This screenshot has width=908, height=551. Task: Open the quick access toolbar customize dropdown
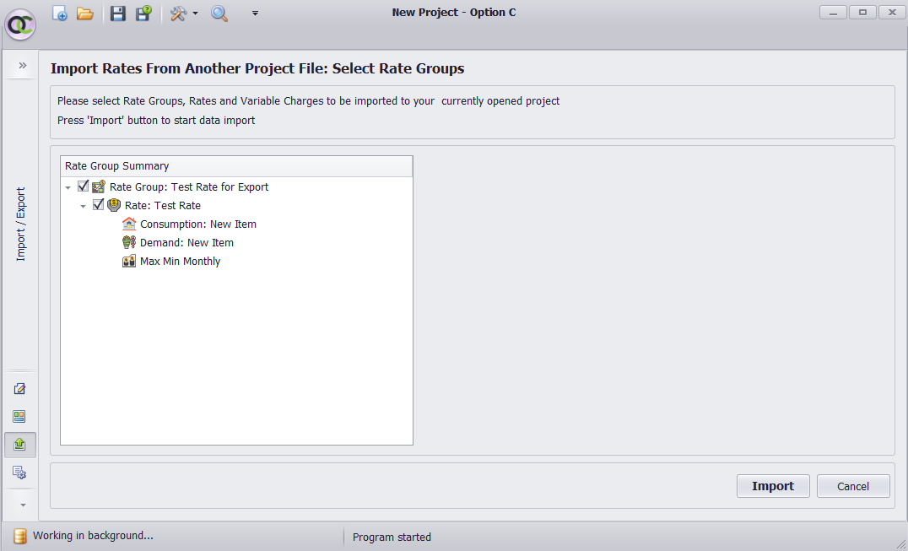255,13
